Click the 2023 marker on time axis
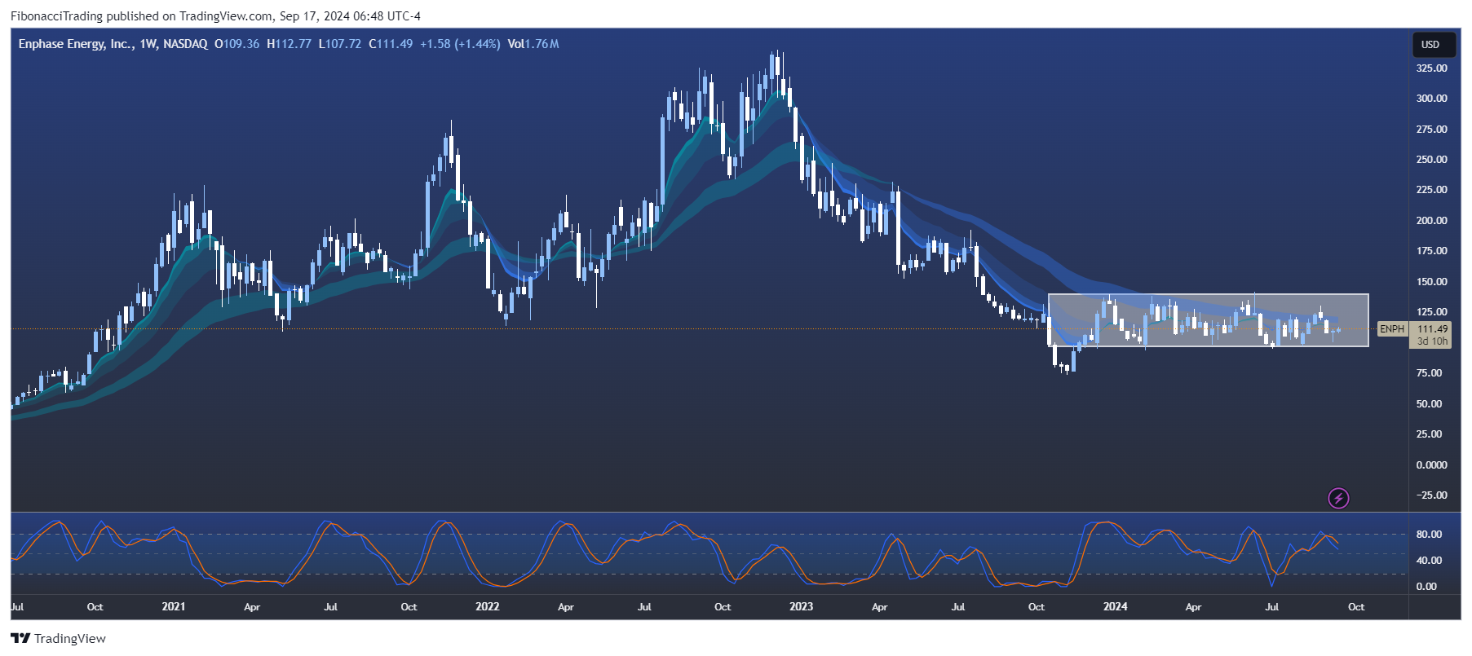The width and height of the screenshot is (1472, 656). (x=801, y=606)
